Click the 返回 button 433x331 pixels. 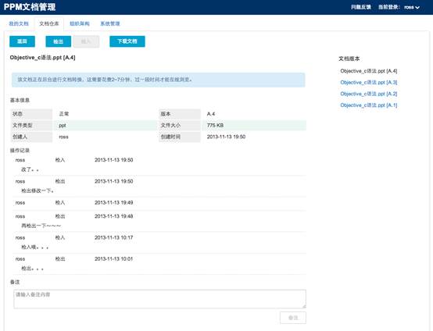pos(22,41)
